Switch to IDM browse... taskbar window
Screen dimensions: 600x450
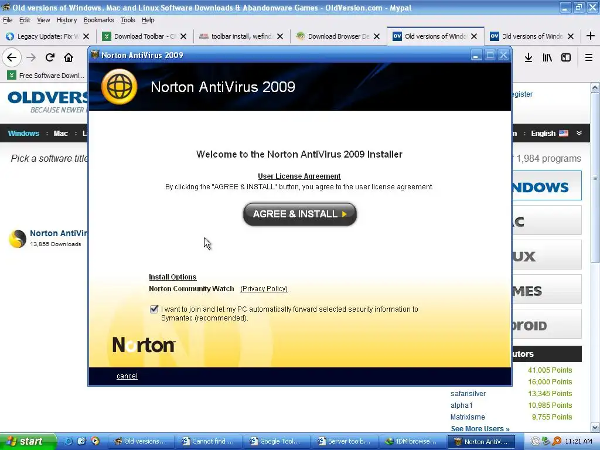click(x=412, y=441)
